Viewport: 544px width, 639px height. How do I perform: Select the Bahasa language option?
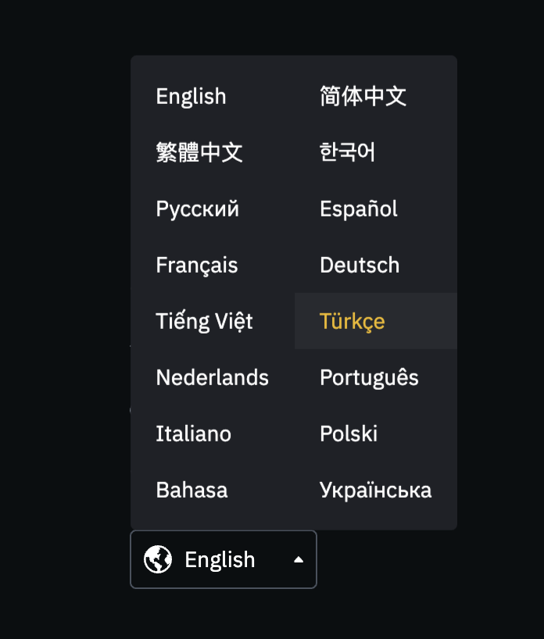pyautogui.click(x=192, y=491)
